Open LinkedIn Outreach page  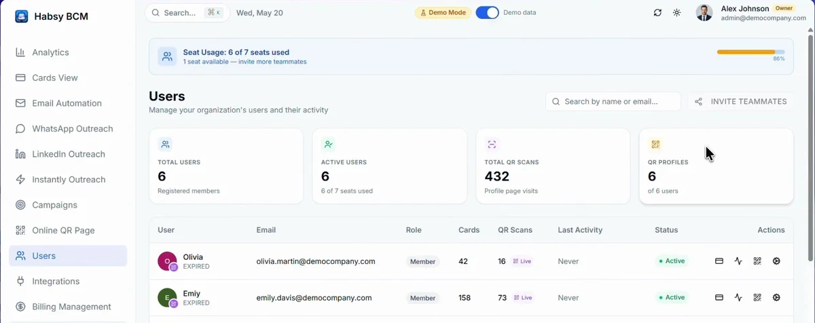click(68, 154)
